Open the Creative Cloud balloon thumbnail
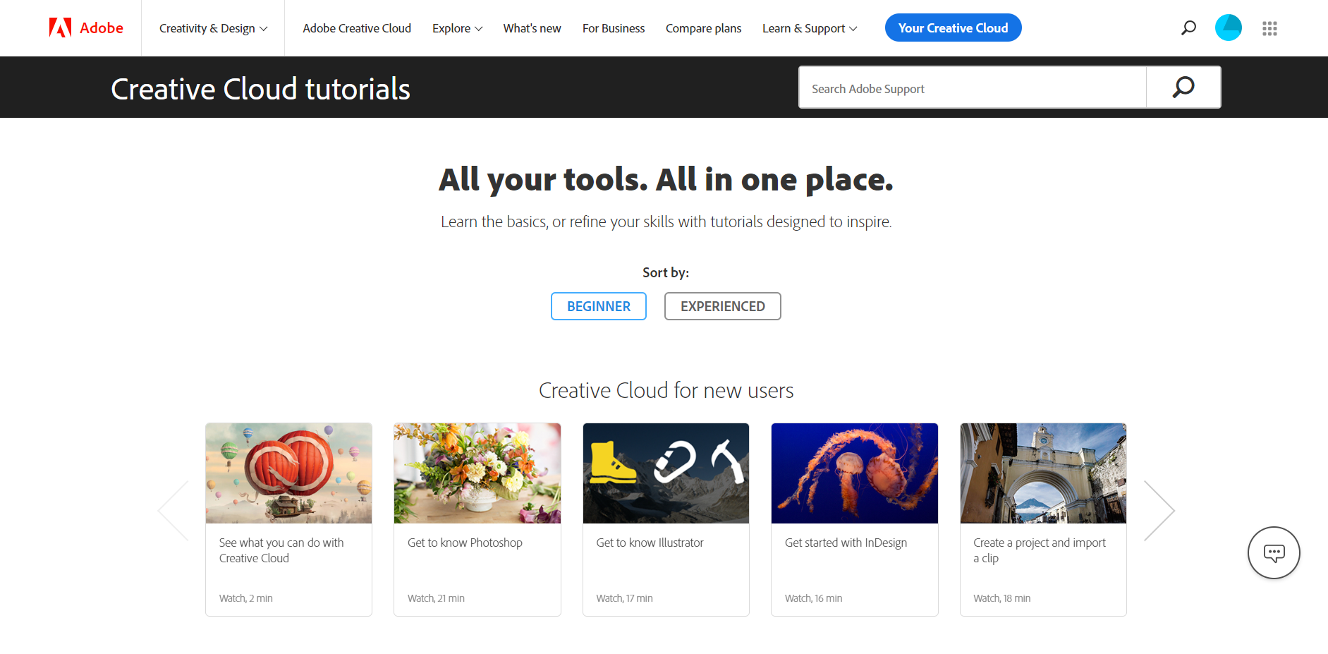The height and width of the screenshot is (654, 1328). pyautogui.click(x=289, y=473)
